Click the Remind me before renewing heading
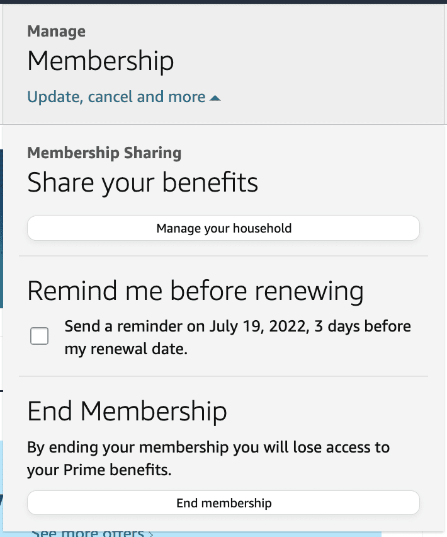The height and width of the screenshot is (537, 447). point(195,291)
